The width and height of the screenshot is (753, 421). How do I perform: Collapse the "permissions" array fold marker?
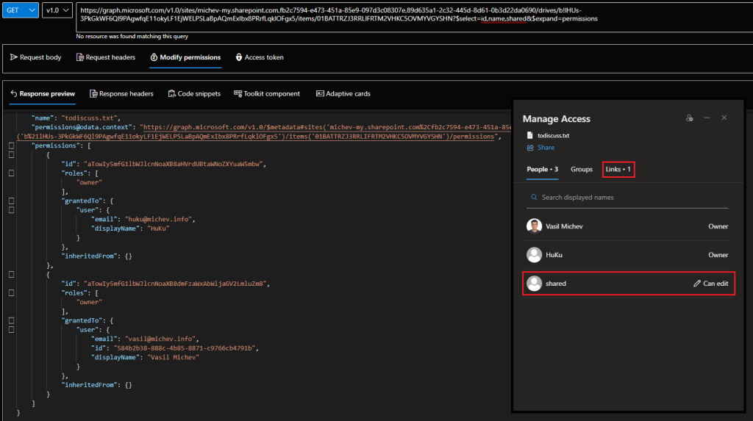pos(11,146)
